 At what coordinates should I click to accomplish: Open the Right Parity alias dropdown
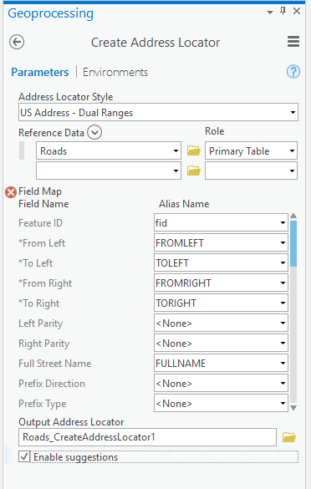(x=221, y=343)
